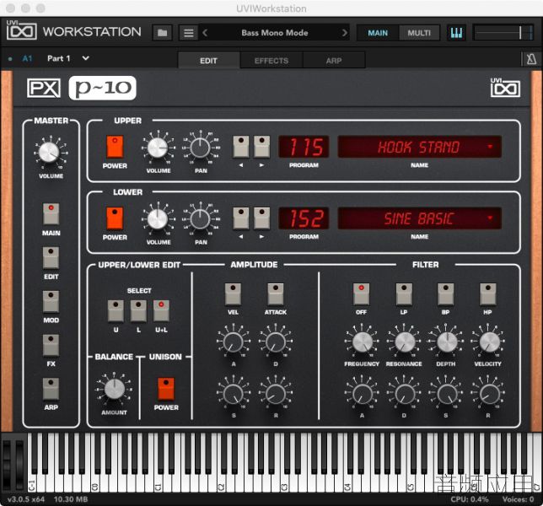
Task: Click the filter Depth knob
Action: point(447,342)
